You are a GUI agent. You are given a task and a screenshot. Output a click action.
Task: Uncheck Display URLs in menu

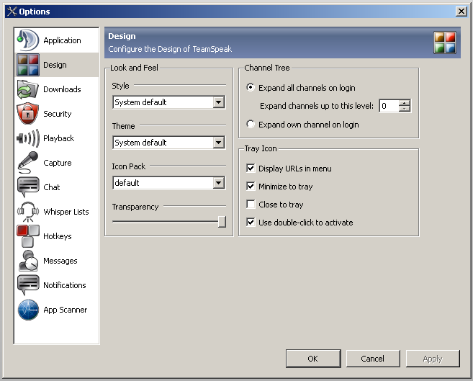251,169
